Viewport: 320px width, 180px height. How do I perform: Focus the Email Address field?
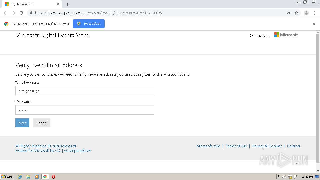tap(85, 91)
